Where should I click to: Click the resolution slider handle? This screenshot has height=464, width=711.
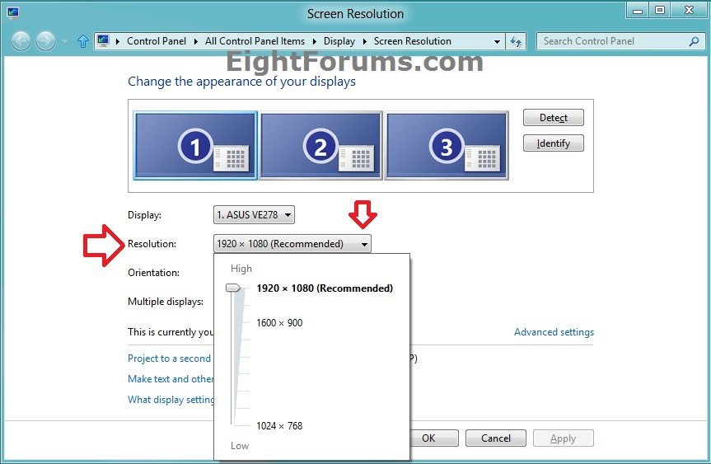(233, 288)
